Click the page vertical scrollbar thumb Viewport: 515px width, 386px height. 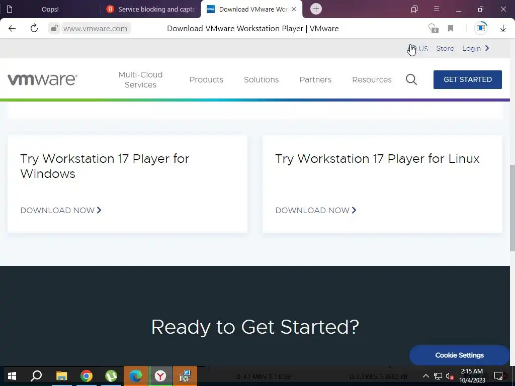click(512, 208)
